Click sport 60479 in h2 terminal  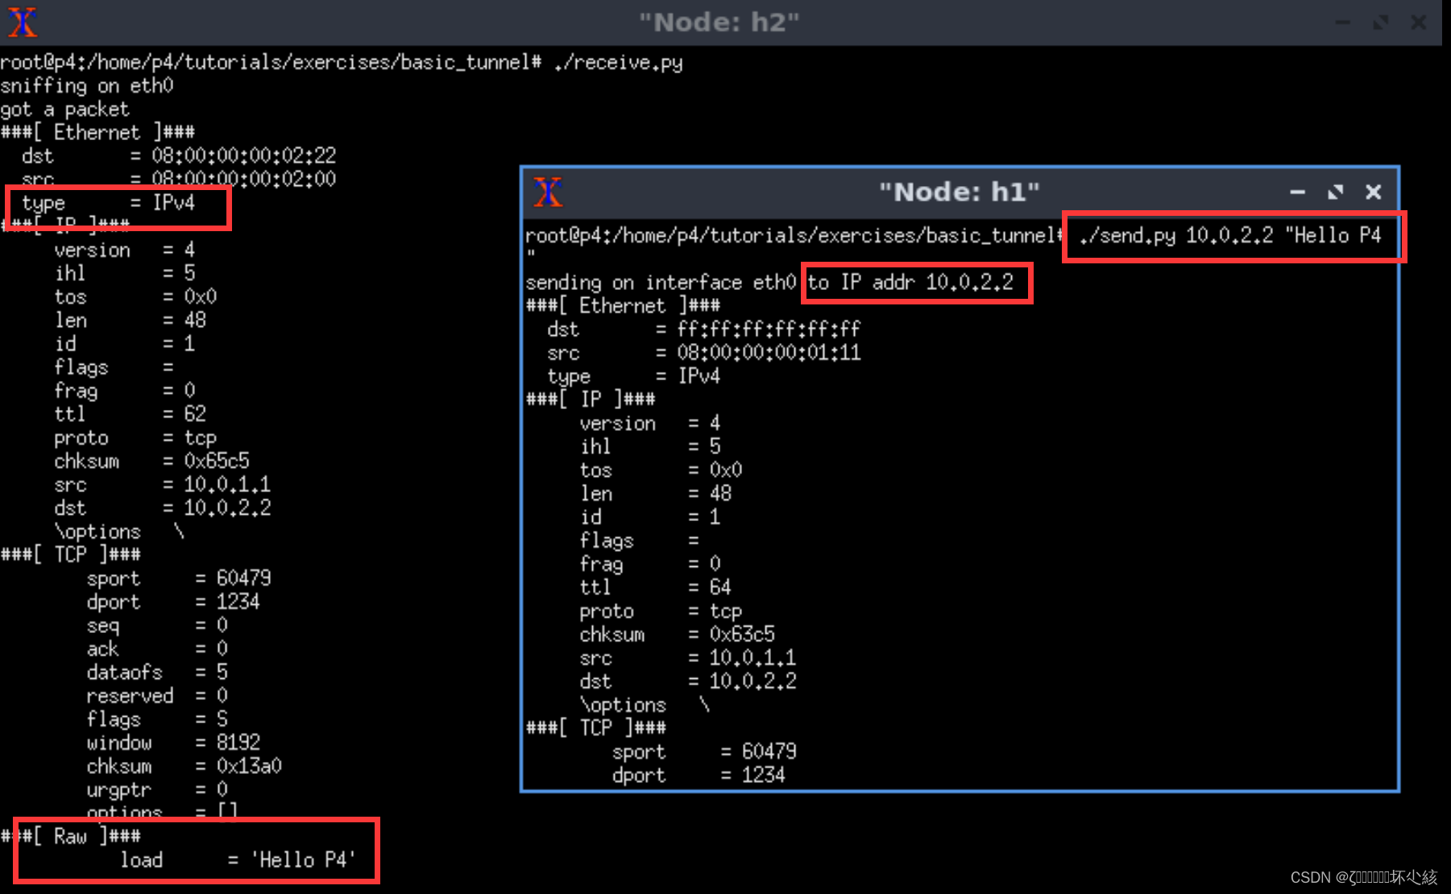(x=243, y=579)
